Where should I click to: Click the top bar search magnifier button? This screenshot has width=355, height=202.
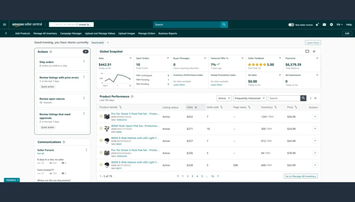(224, 25)
